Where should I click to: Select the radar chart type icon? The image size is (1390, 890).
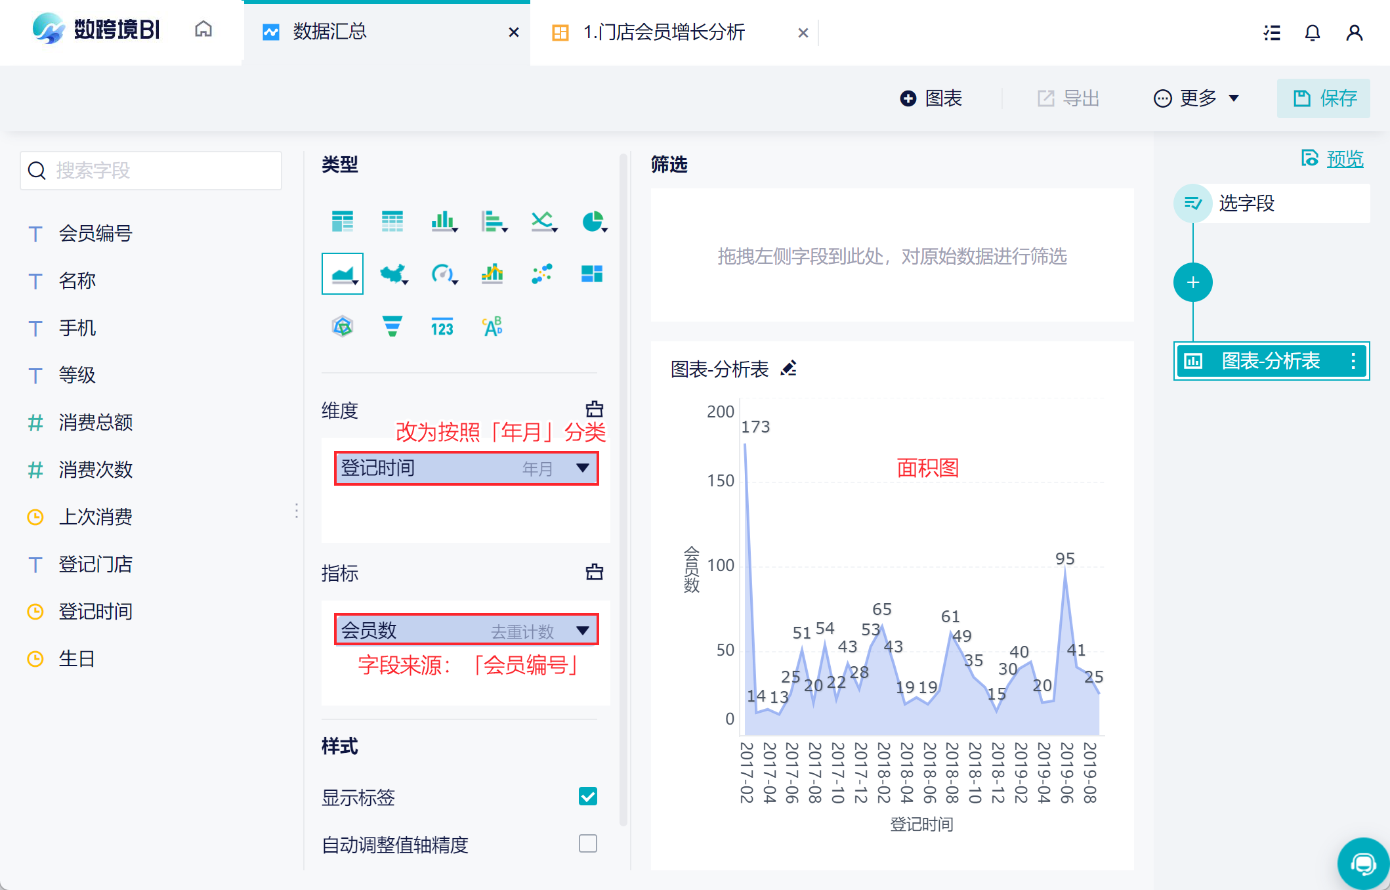click(x=343, y=326)
